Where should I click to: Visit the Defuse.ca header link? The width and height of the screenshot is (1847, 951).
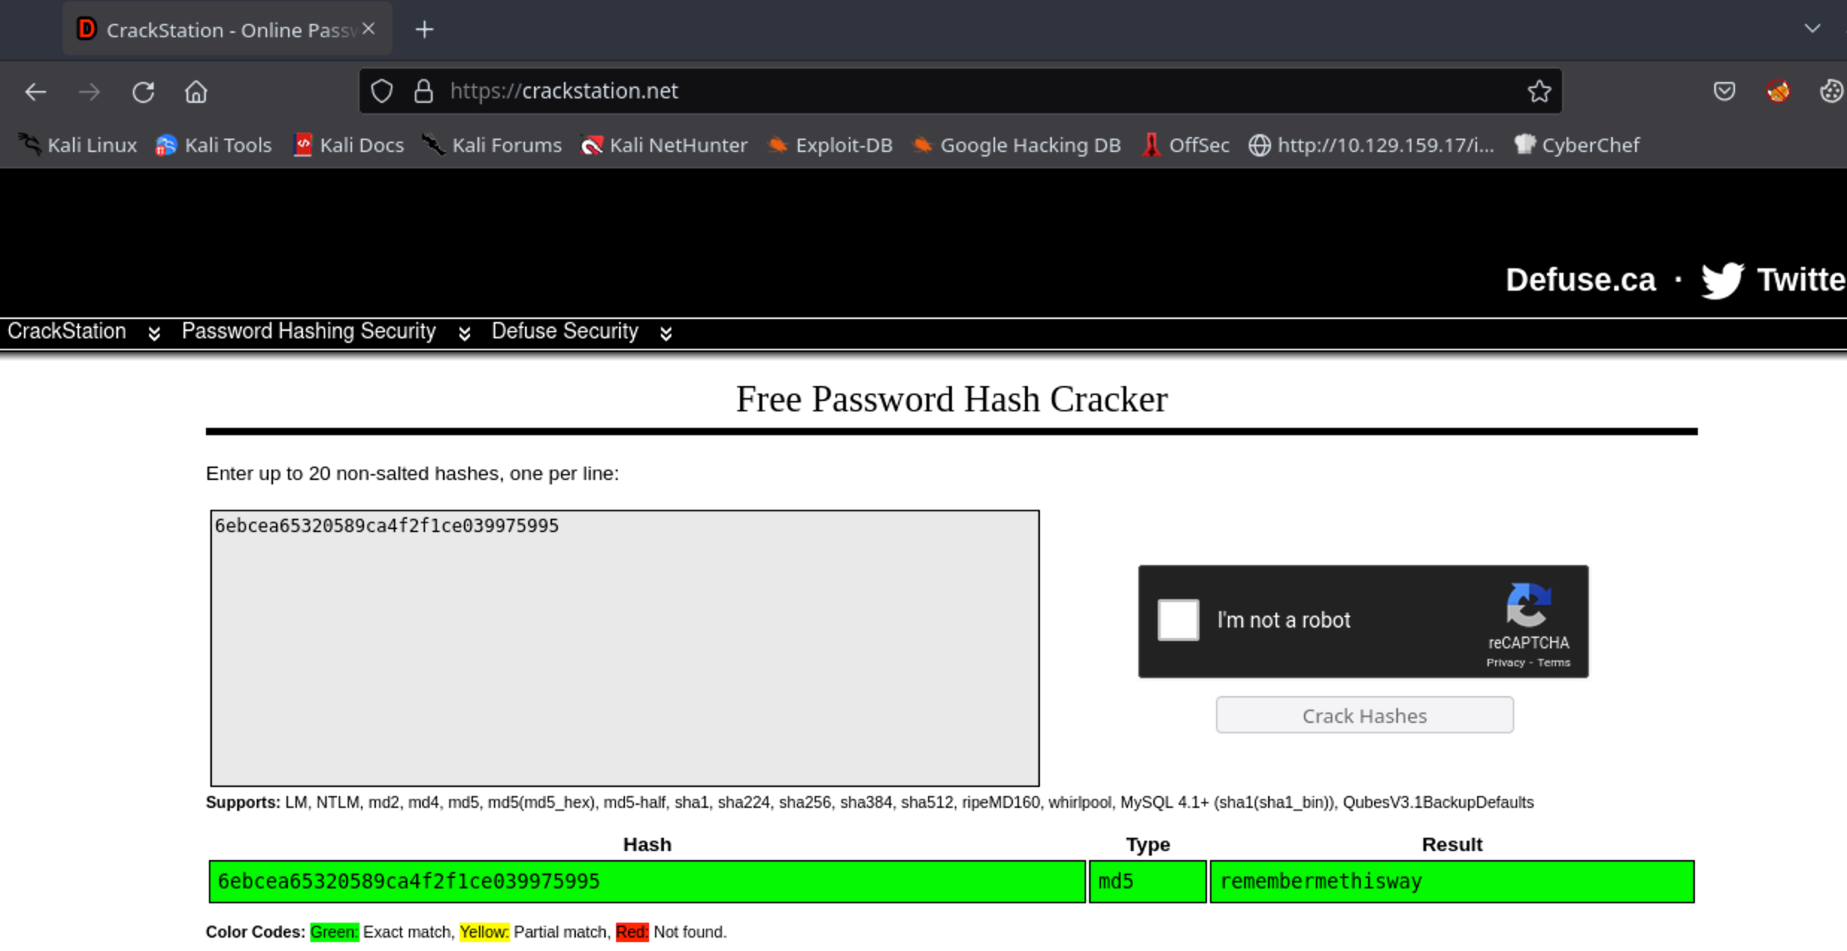pos(1580,279)
